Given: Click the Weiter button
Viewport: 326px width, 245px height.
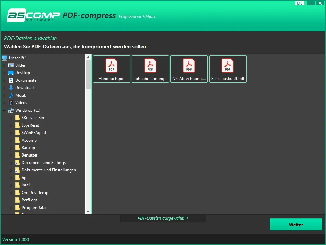Looking at the screenshot, I should tap(296, 225).
